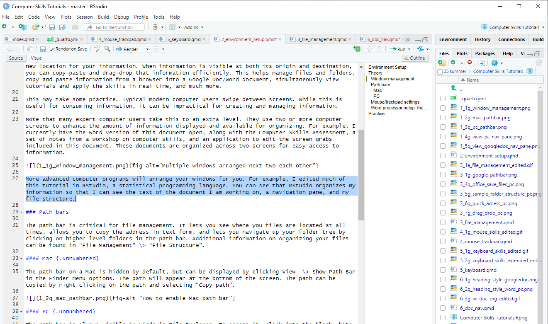Collapse the Path bars heading fold arrow
This screenshot has width=548, height=324.
[21, 212]
